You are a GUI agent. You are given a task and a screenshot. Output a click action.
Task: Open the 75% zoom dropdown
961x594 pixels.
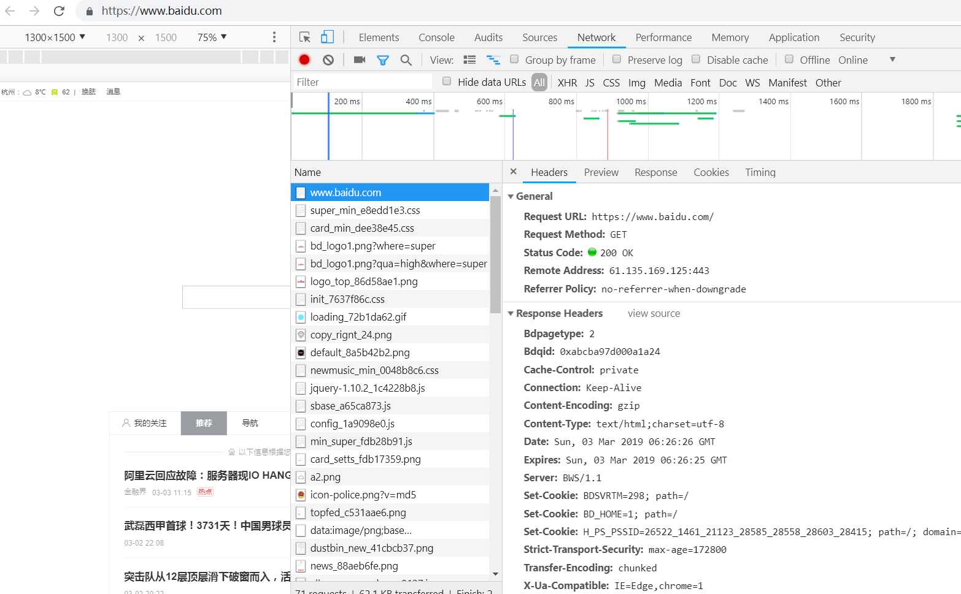click(x=212, y=37)
